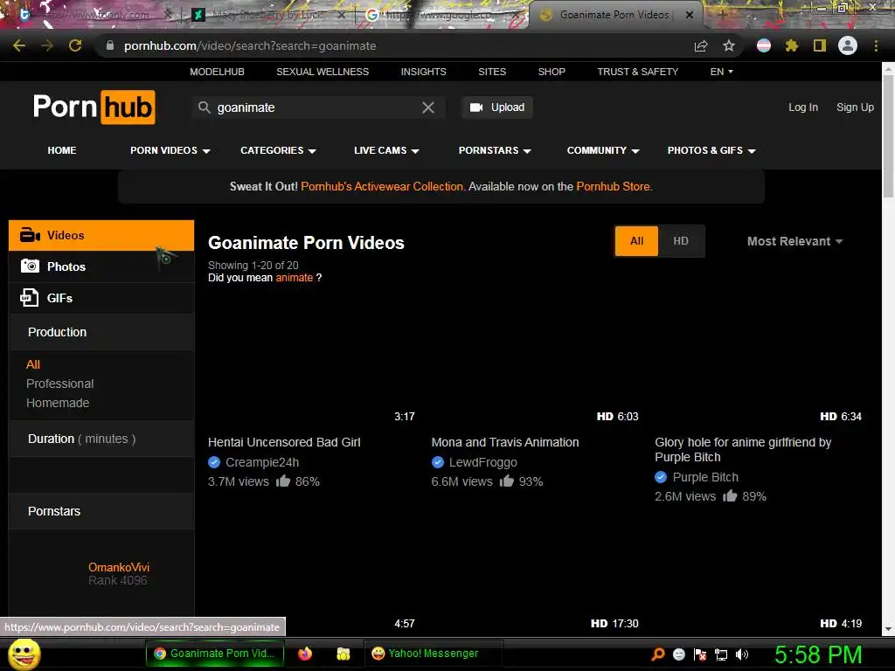
Task: Open SHOP in the top bar
Action: (x=552, y=72)
